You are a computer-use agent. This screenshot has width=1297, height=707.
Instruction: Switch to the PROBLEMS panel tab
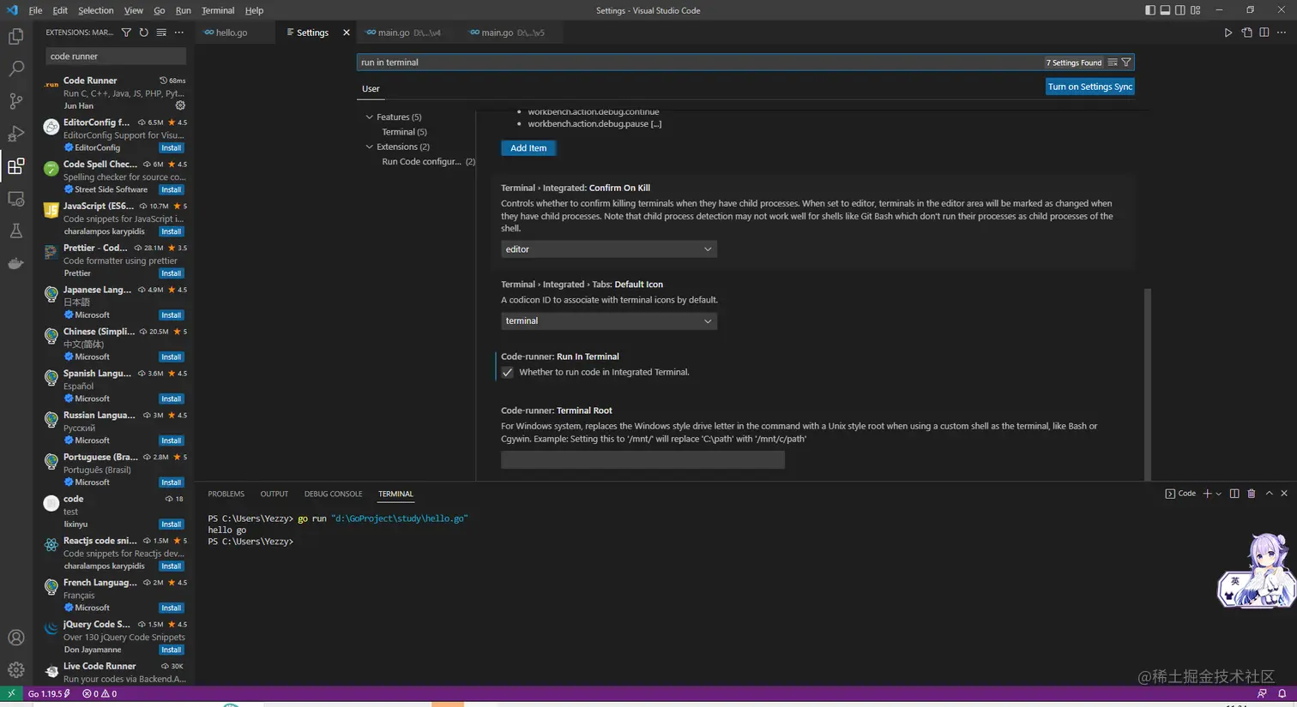tap(226, 494)
